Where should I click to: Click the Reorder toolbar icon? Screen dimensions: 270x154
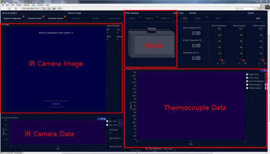coord(61,8)
